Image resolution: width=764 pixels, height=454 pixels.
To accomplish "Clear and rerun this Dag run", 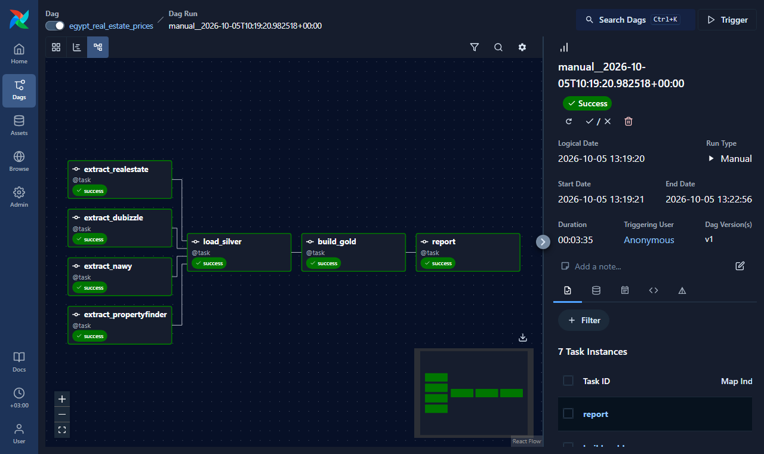I will coord(569,121).
